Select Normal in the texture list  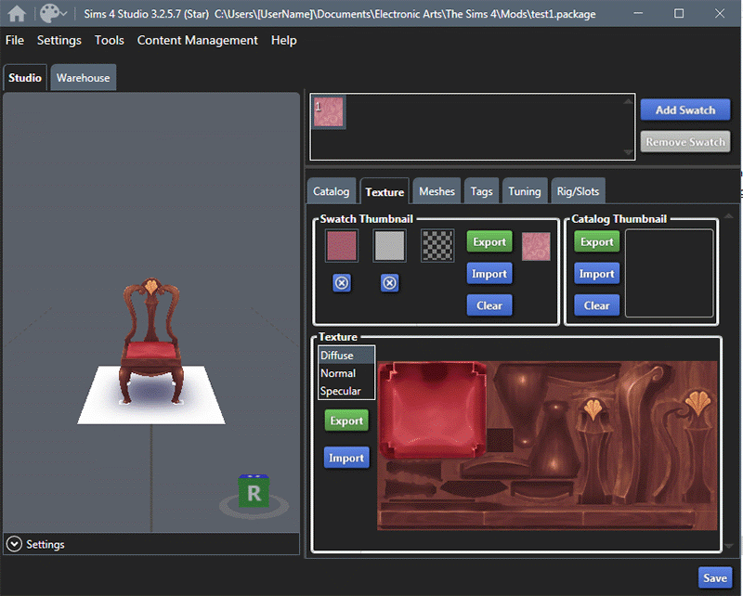338,373
